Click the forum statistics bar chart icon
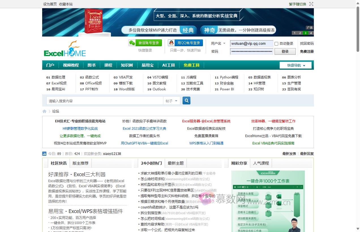 [44, 154]
